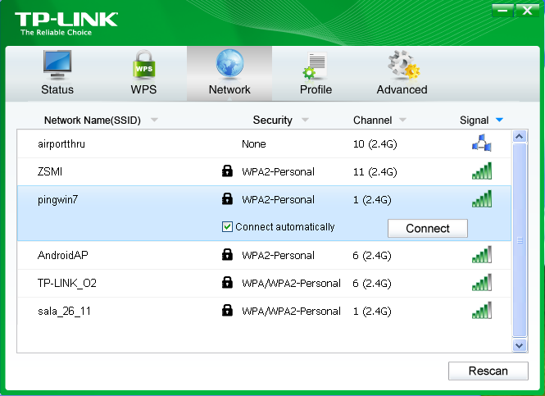The width and height of the screenshot is (545, 396).
Task: Select the sala_26_11 network name
Action: 64,312
